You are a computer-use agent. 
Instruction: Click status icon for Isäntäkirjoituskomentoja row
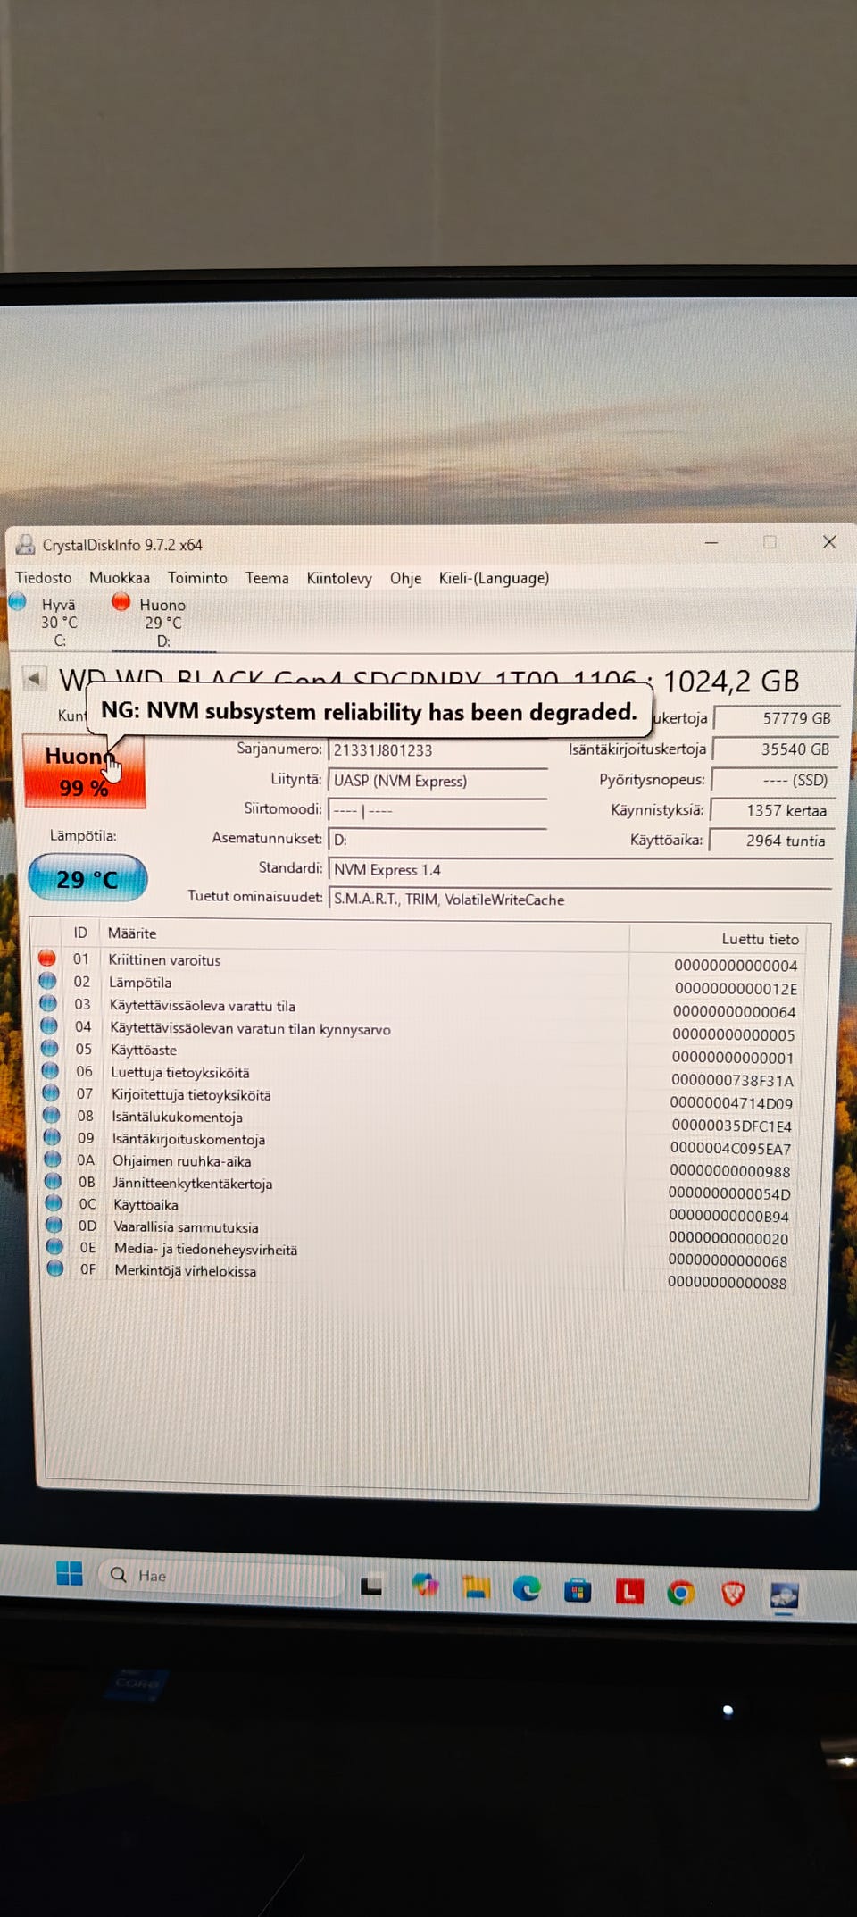point(53,1137)
